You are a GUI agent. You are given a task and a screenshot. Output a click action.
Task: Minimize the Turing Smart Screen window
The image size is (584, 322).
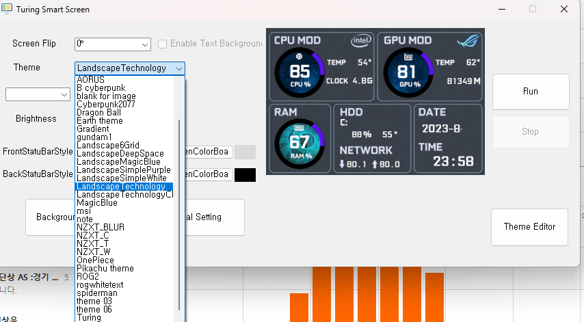tap(502, 9)
